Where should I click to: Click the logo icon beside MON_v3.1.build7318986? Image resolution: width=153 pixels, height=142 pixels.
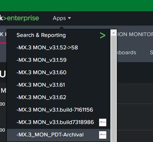point(103,122)
